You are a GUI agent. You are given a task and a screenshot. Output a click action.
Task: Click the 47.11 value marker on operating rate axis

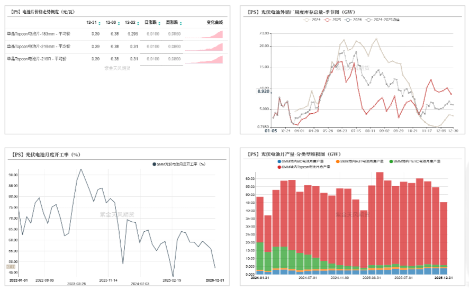coord(11,266)
